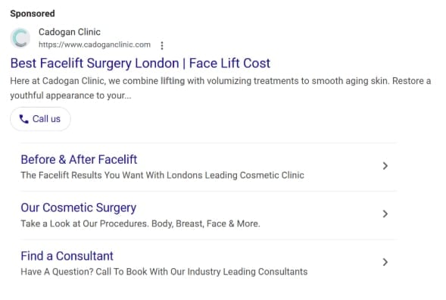Click the phone icon in Call us

click(x=24, y=119)
